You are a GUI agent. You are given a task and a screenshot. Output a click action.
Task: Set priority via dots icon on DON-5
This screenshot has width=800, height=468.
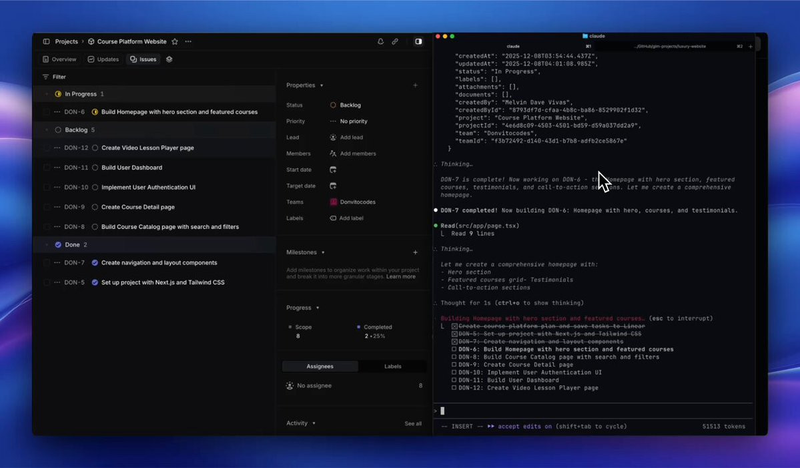click(57, 282)
